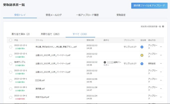Open the more menu for the 17:23 row
This screenshot has width=170, height=104.
(161, 55)
